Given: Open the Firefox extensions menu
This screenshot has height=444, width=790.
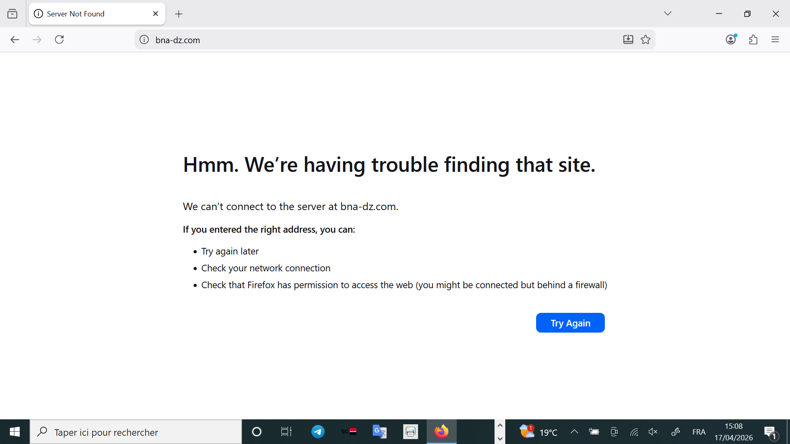Looking at the screenshot, I should 753,39.
